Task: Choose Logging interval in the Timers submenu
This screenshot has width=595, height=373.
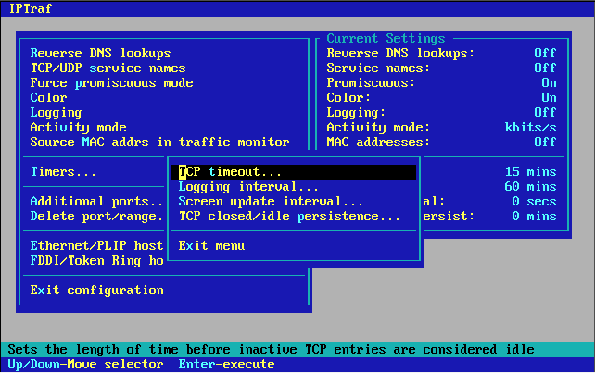Action: click(x=241, y=187)
